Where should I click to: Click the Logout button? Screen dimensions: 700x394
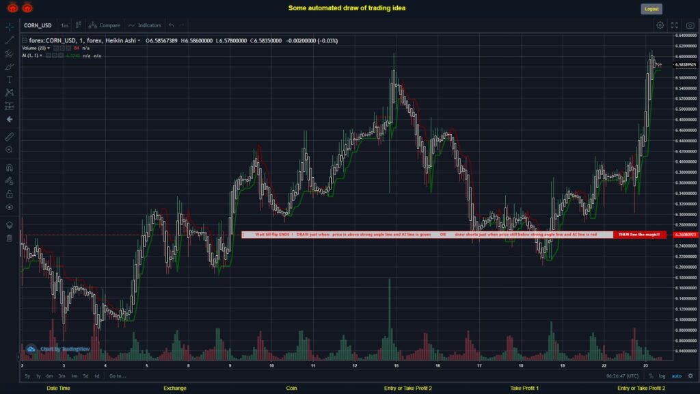click(651, 9)
